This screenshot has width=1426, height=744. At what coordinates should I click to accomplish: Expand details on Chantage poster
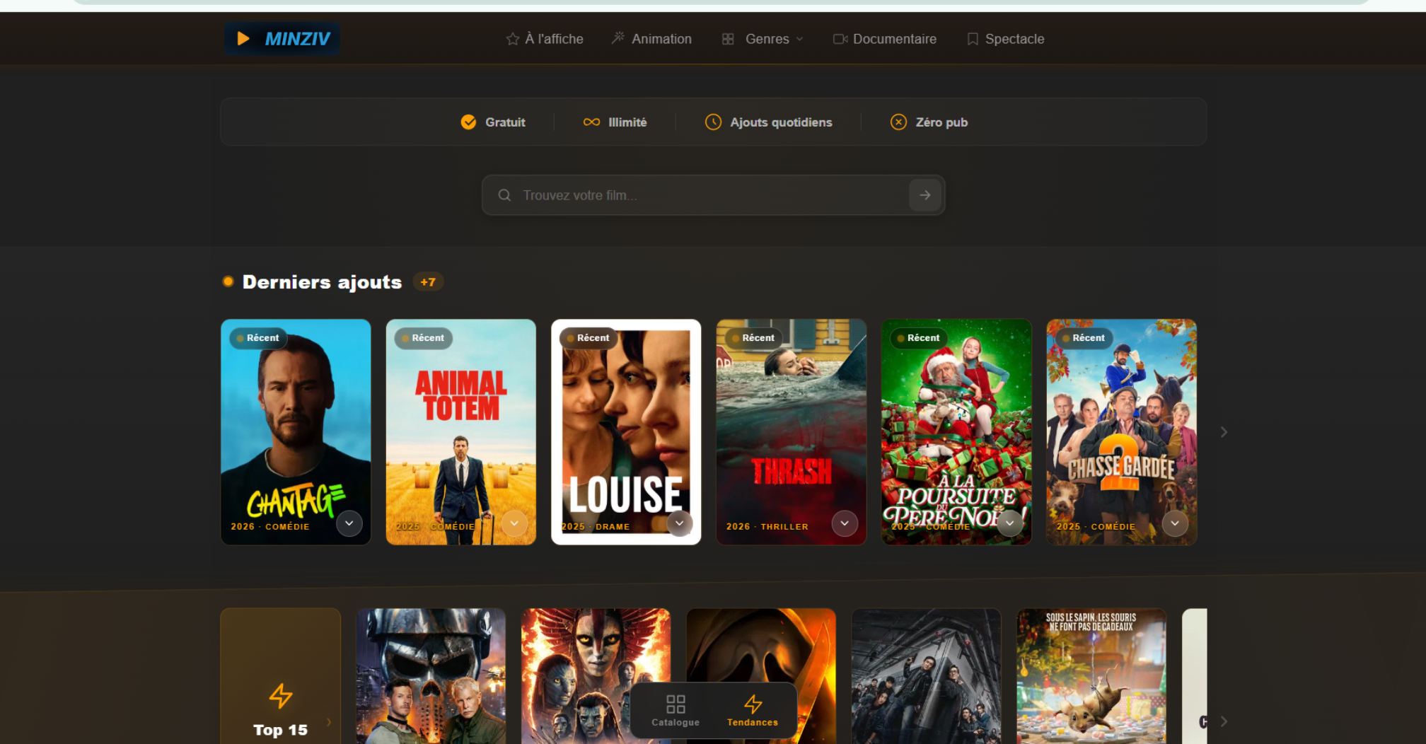(349, 523)
